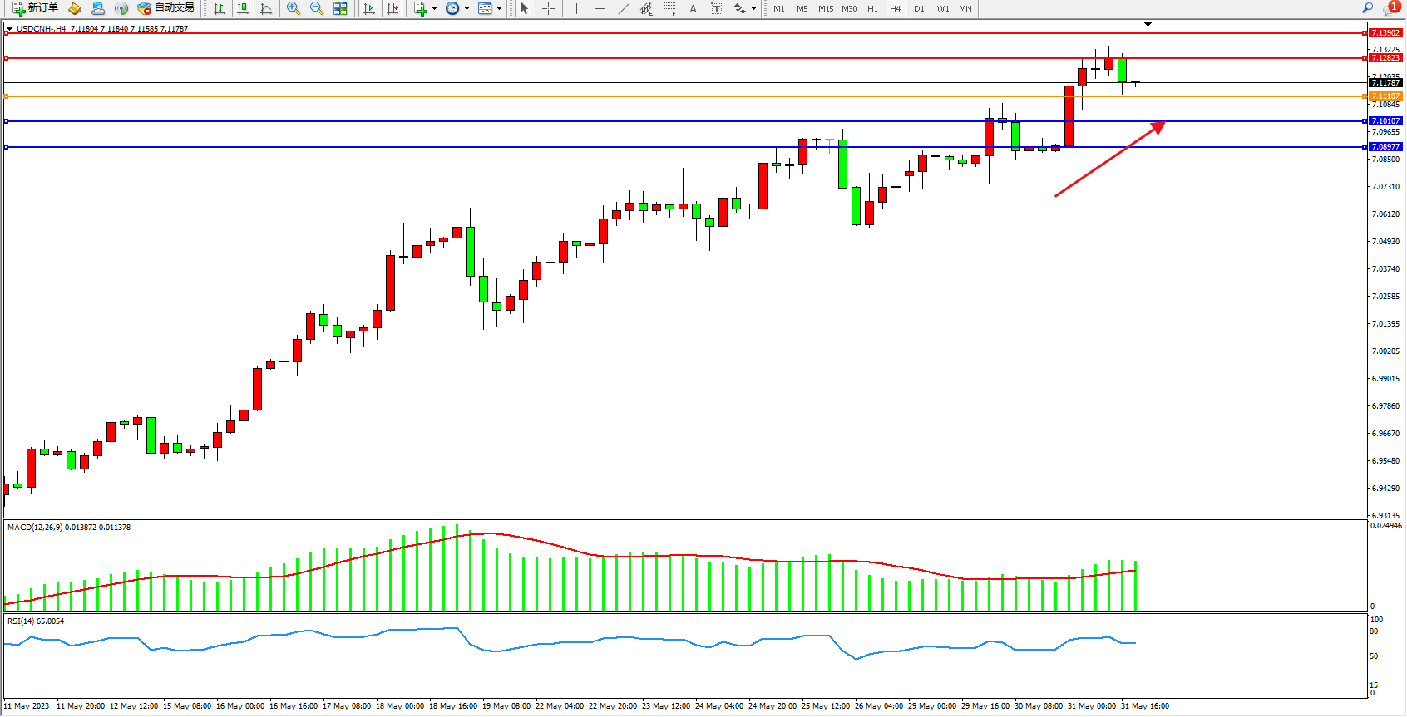Tile windows using the grid icon

coord(340,8)
